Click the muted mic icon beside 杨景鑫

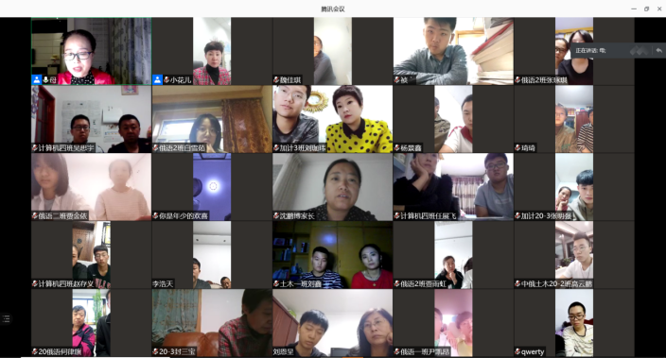tap(396, 148)
